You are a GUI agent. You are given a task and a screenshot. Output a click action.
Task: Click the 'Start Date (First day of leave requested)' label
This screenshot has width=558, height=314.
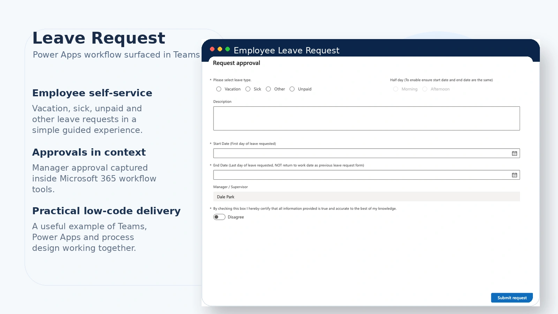(244, 144)
